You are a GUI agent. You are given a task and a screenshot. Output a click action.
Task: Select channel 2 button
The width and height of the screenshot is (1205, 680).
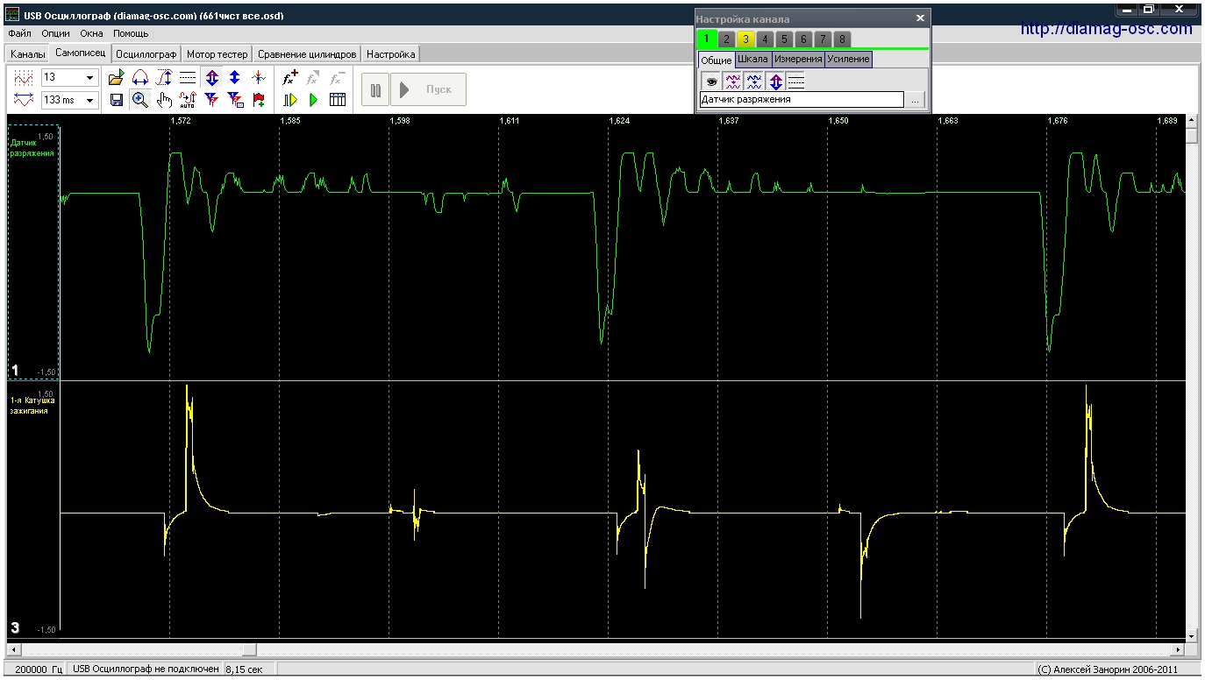(726, 39)
